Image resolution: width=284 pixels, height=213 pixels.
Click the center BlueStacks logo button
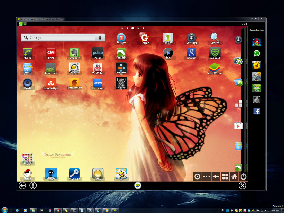[x=138, y=185]
